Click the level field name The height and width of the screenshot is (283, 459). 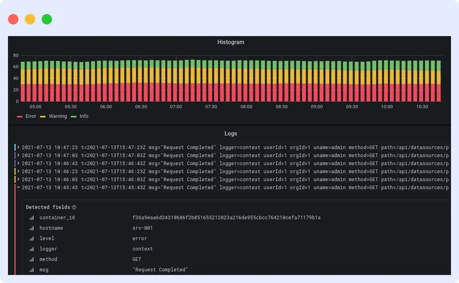pos(47,239)
